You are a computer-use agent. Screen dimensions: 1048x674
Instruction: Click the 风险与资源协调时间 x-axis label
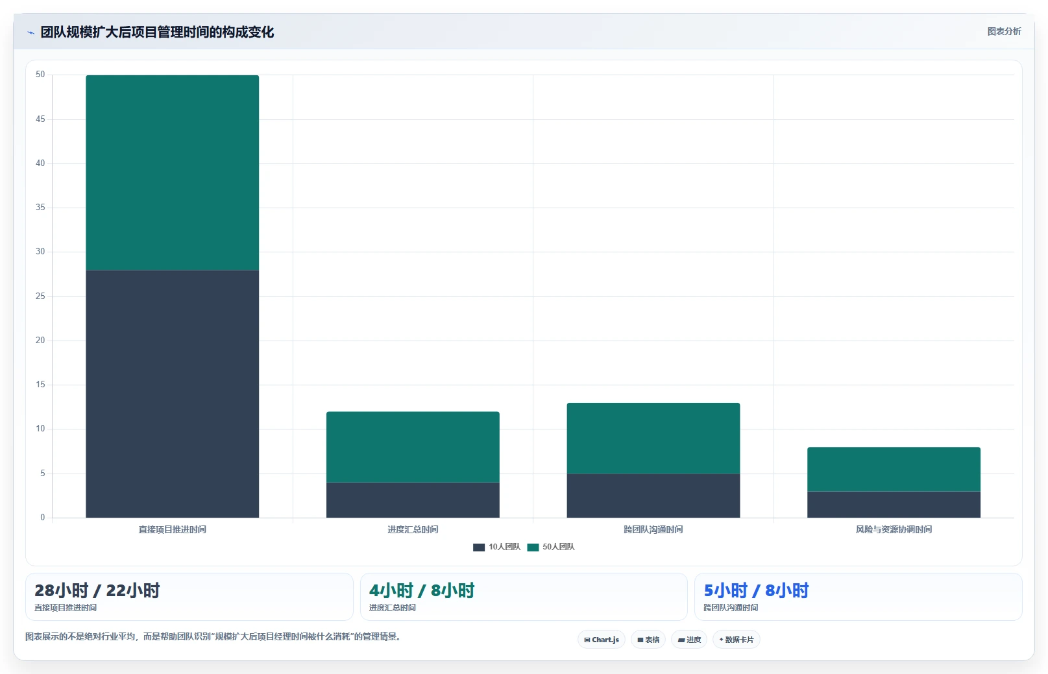pyautogui.click(x=894, y=529)
